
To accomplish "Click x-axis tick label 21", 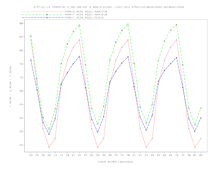I will point(73,155).
